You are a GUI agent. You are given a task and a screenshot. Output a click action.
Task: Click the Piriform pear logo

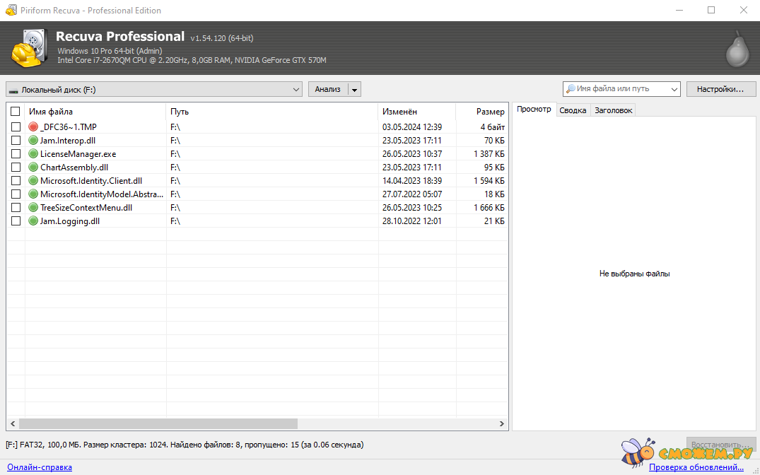click(x=737, y=49)
